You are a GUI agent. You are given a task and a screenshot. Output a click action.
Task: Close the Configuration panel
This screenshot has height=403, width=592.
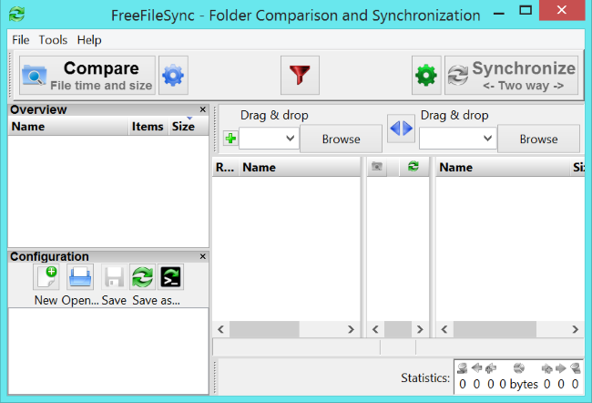point(203,256)
